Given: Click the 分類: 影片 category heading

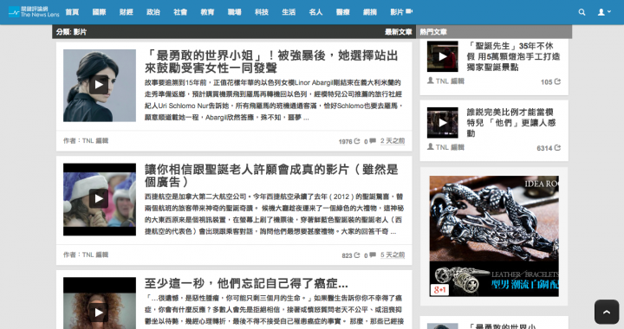Looking at the screenshot, I should [71, 32].
